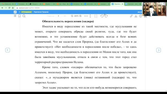Go to previous page with left arrow button
The image size is (167, 94).
coord(8,50)
